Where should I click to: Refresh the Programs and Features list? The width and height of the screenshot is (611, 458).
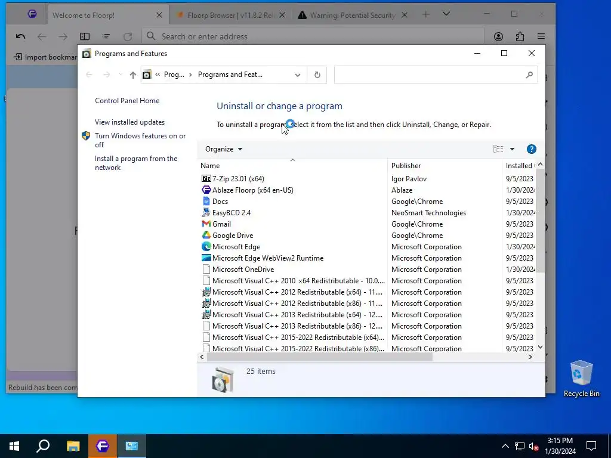pyautogui.click(x=317, y=75)
